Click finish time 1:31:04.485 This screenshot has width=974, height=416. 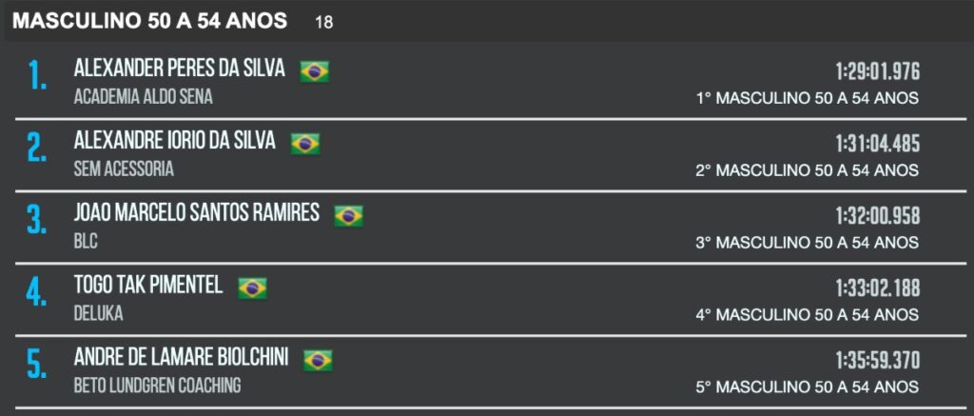[877, 144]
